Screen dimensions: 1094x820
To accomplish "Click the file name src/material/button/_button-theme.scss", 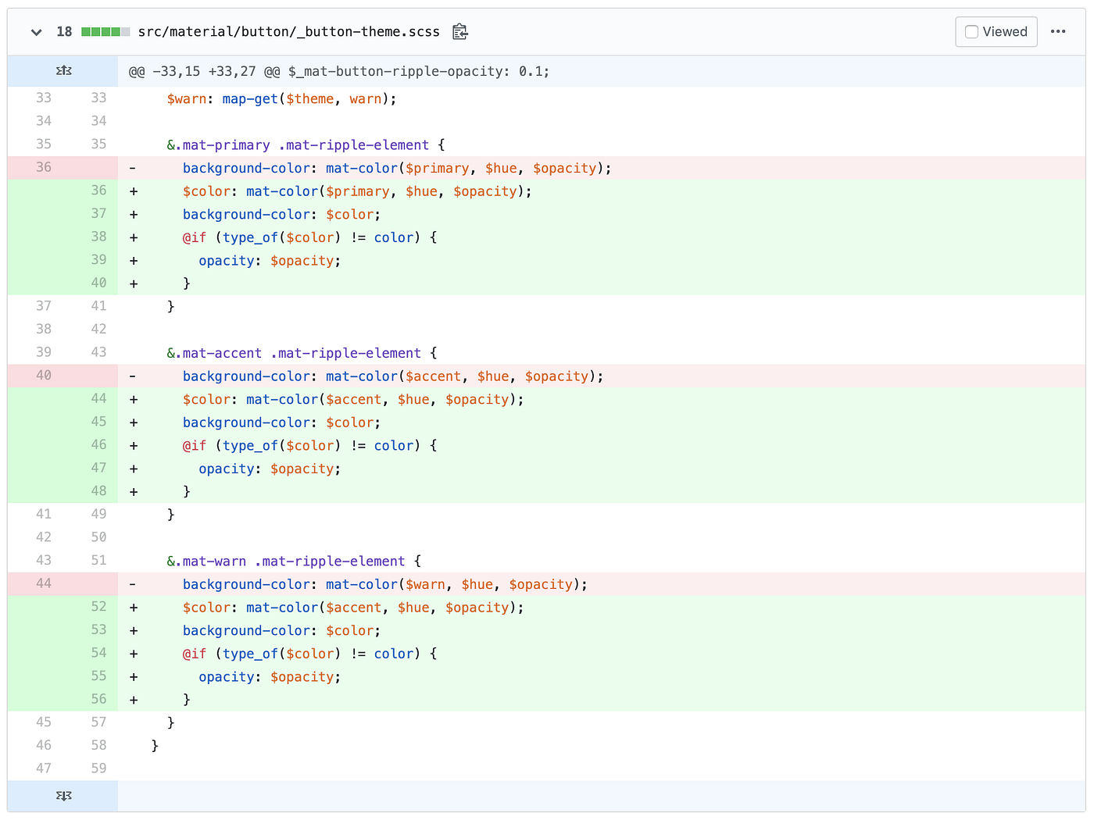I will click(288, 32).
